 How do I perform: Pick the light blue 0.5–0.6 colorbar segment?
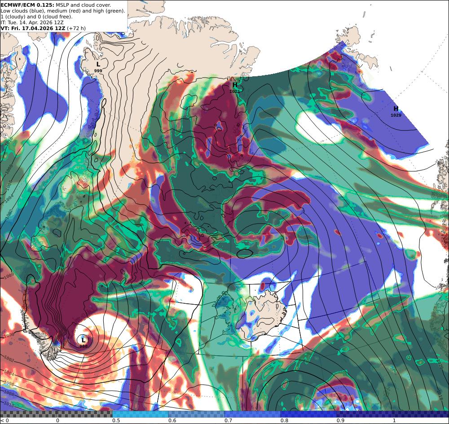click(140, 414)
